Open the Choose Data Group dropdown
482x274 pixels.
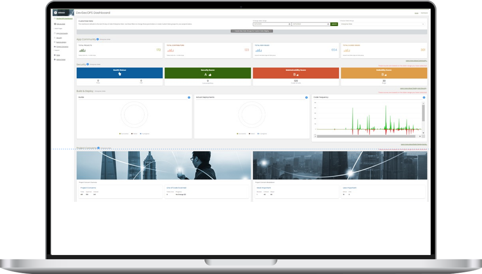(x=383, y=24)
